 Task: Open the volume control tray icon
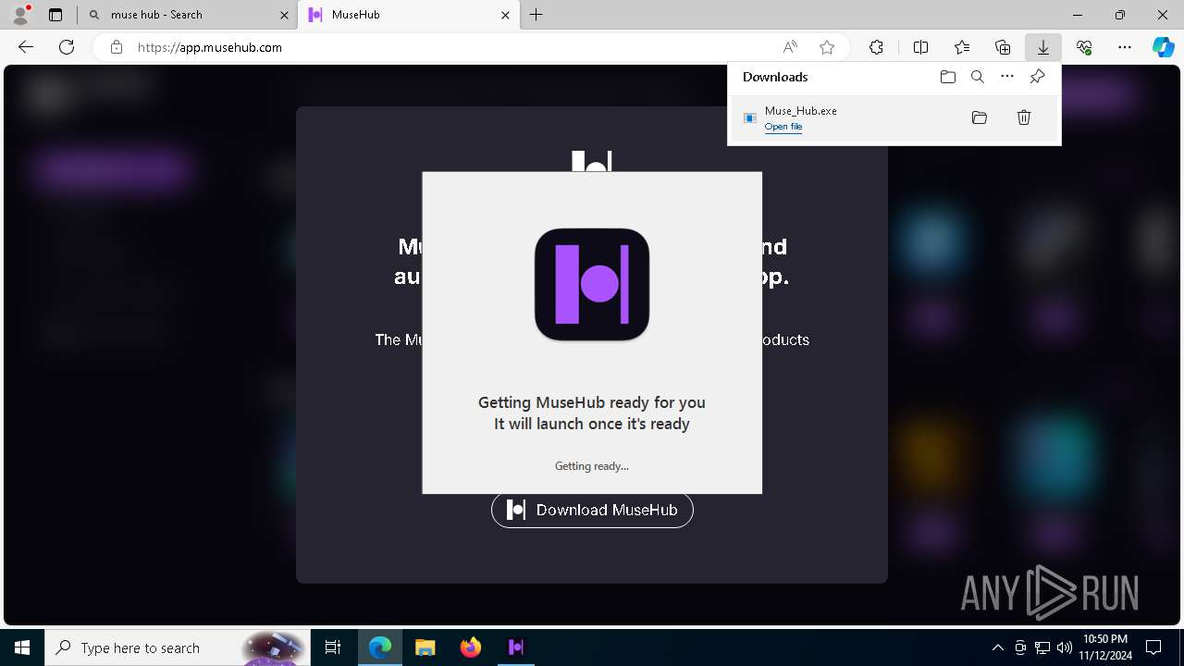tap(1064, 647)
